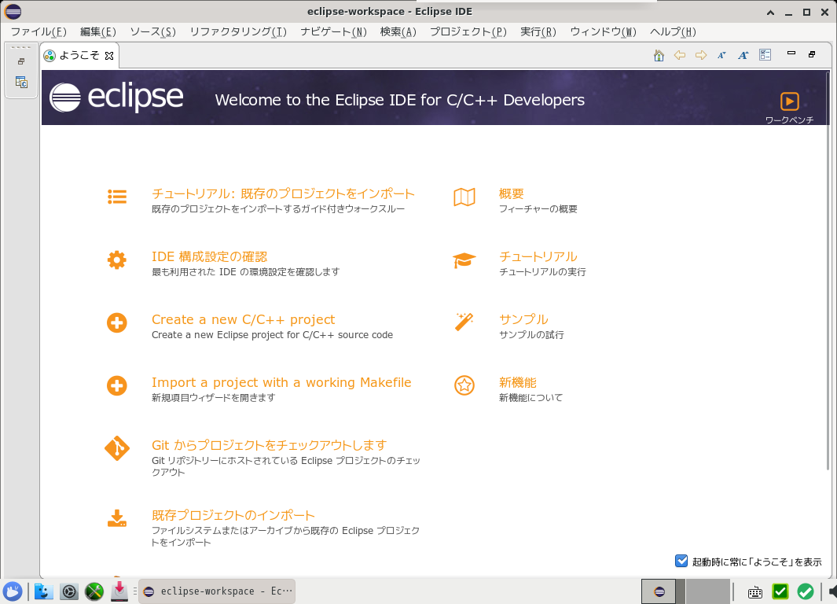Click the Create a new C/C++ project link
Image resolution: width=837 pixels, height=604 pixels.
(243, 319)
